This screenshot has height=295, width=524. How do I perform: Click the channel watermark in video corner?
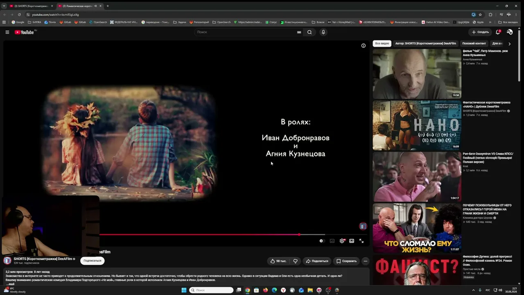coord(363,226)
